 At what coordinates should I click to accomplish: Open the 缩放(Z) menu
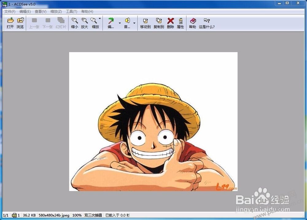click(x=56, y=12)
